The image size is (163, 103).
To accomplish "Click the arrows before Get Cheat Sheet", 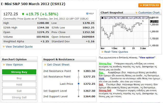I will (45, 65).
